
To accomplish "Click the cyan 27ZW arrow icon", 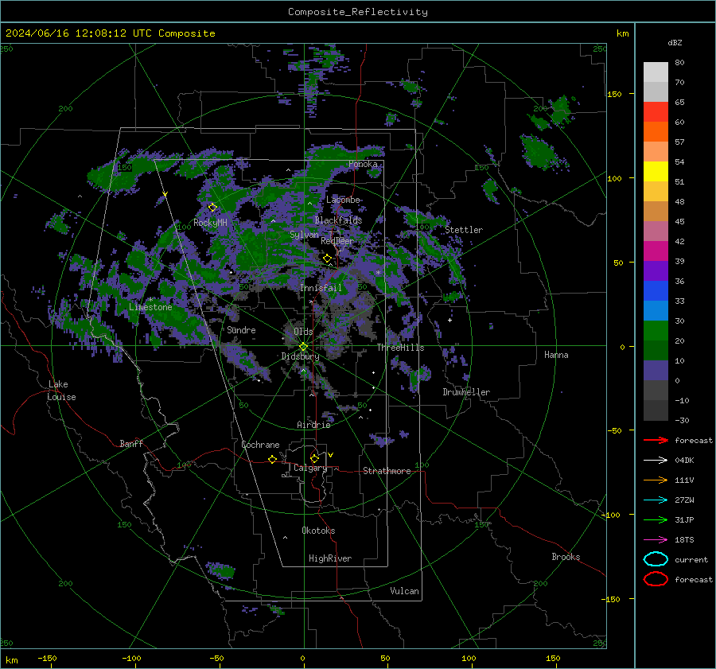I will coord(656,500).
